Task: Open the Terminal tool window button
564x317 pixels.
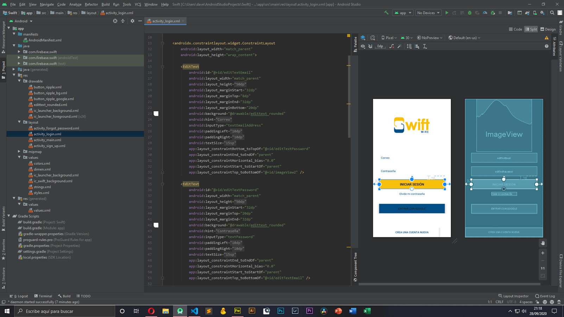Action: [x=43, y=296]
